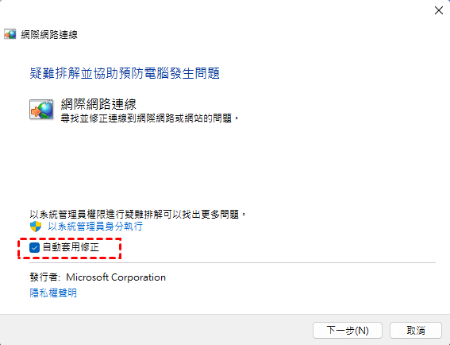Close the troubleshooter with the X icon
Image resolution: width=450 pixels, height=345 pixels.
pyautogui.click(x=439, y=10)
